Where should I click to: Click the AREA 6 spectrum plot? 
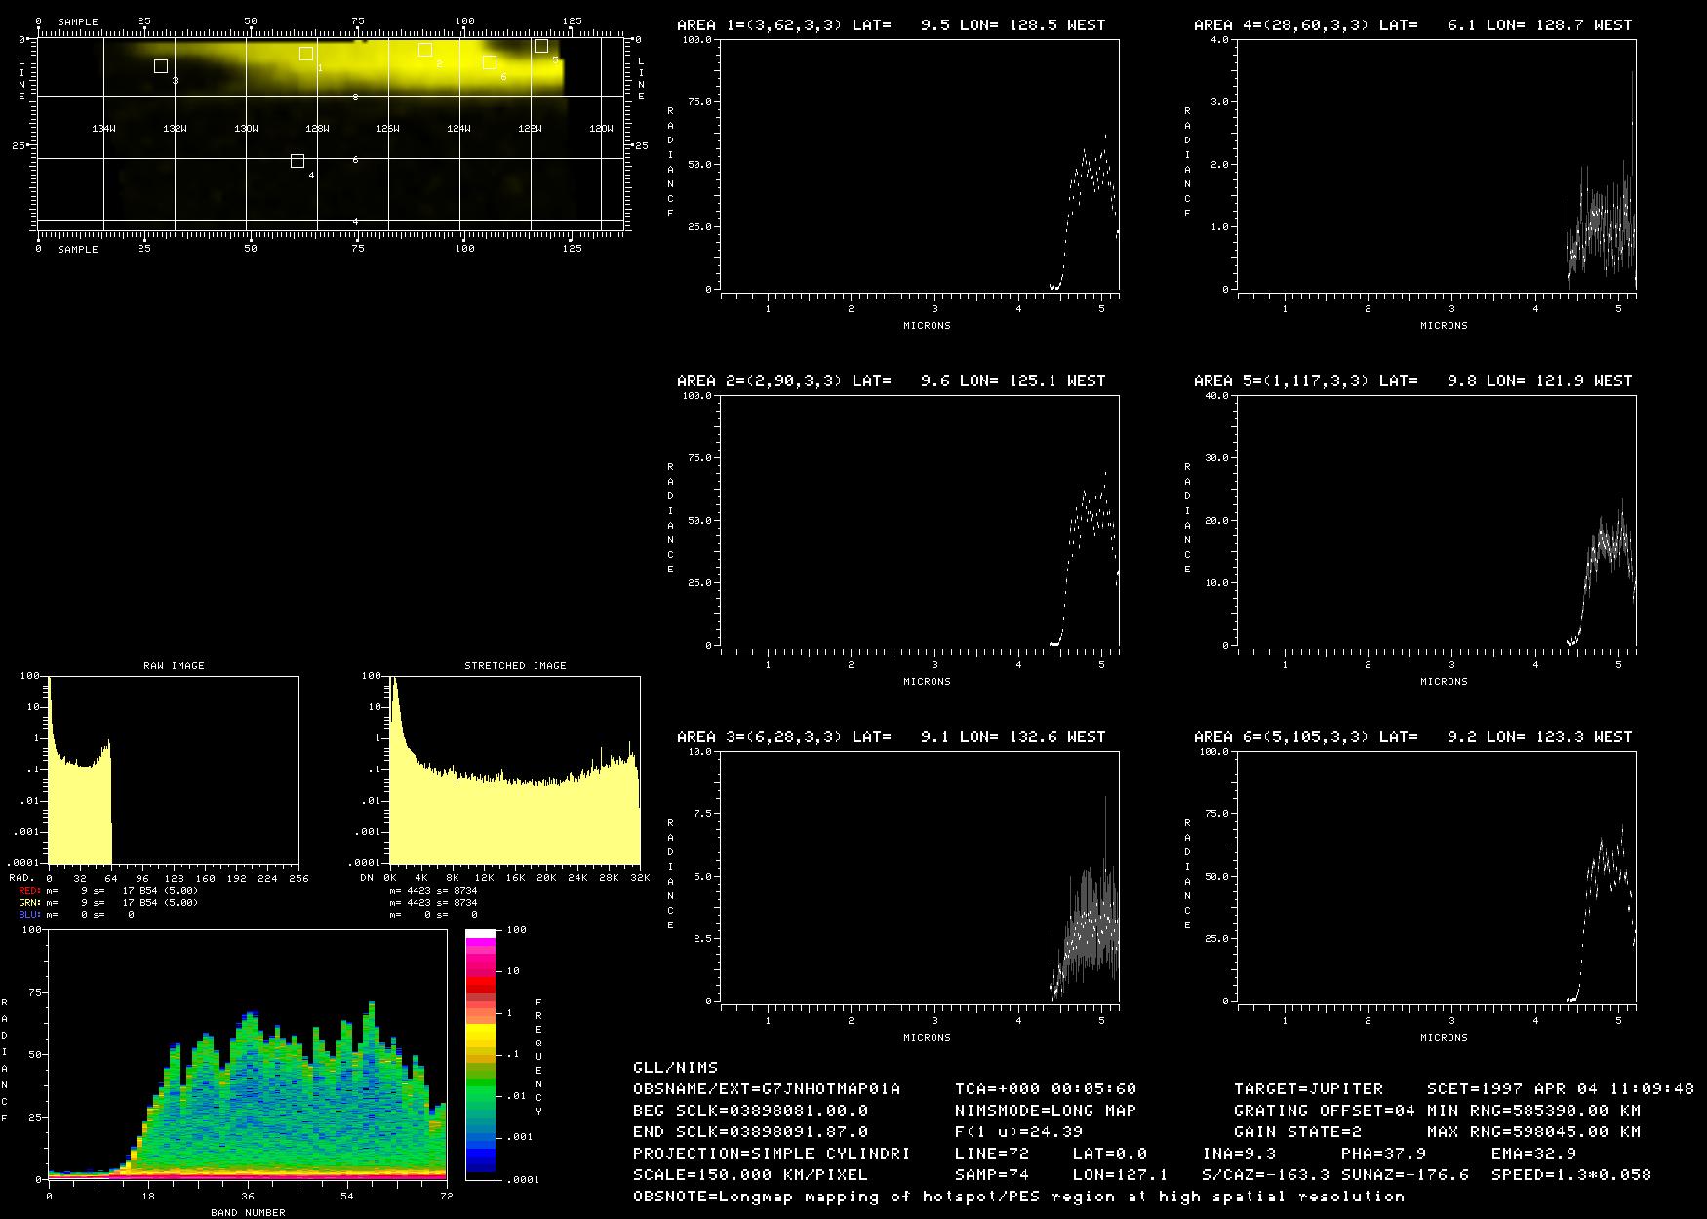click(1436, 876)
